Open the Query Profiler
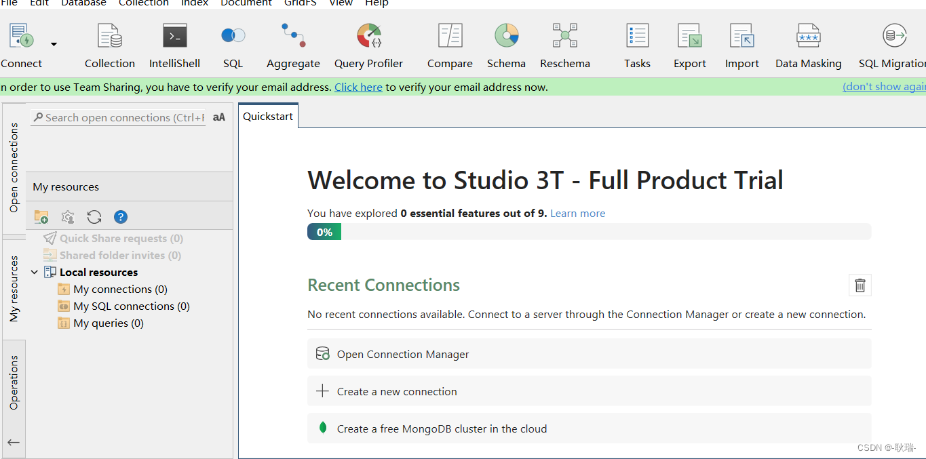This screenshot has height=459, width=926. pos(368,44)
